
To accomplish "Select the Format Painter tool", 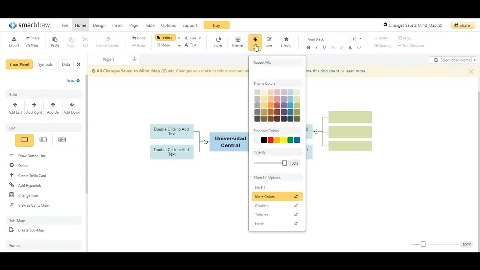I will (x=108, y=42).
